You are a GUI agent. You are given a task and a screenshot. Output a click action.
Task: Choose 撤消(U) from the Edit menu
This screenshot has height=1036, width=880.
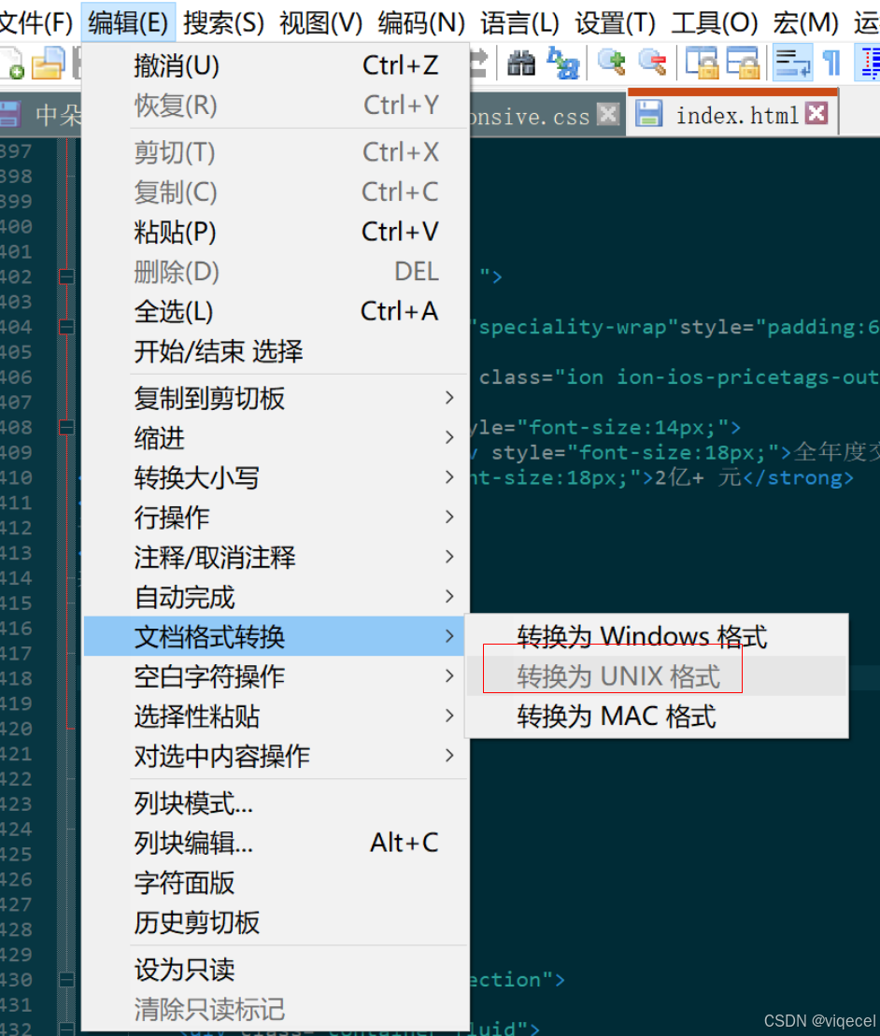(x=277, y=65)
